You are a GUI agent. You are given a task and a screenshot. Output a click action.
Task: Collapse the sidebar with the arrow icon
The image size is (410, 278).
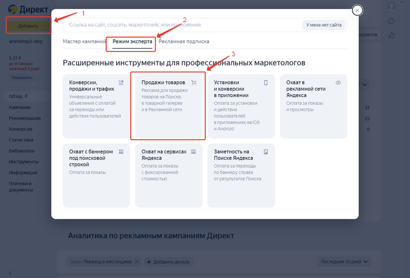point(10,273)
